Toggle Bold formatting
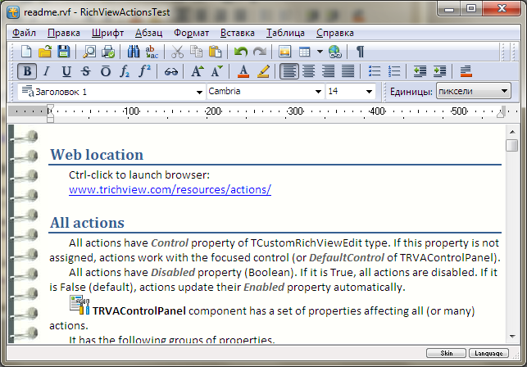Image resolution: width=527 pixels, height=367 pixels. click(x=27, y=71)
